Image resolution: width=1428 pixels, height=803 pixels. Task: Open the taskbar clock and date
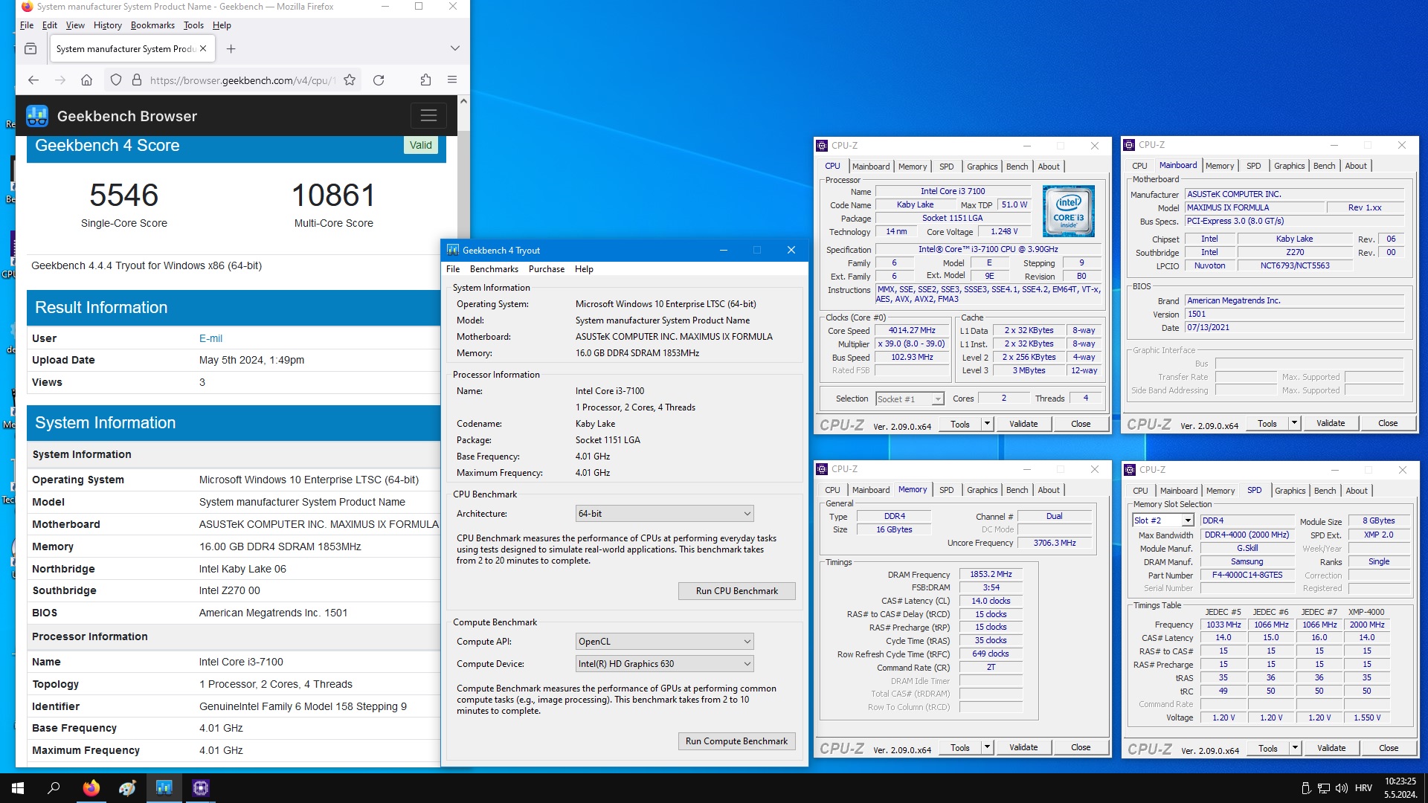pos(1400,788)
